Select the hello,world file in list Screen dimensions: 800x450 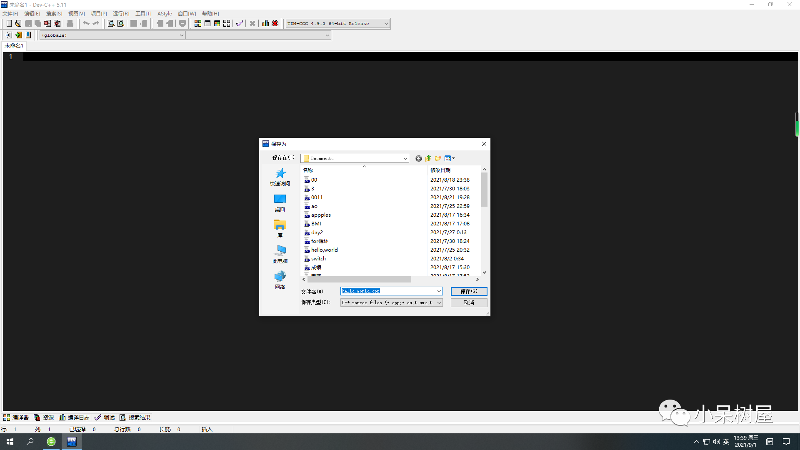coord(324,250)
